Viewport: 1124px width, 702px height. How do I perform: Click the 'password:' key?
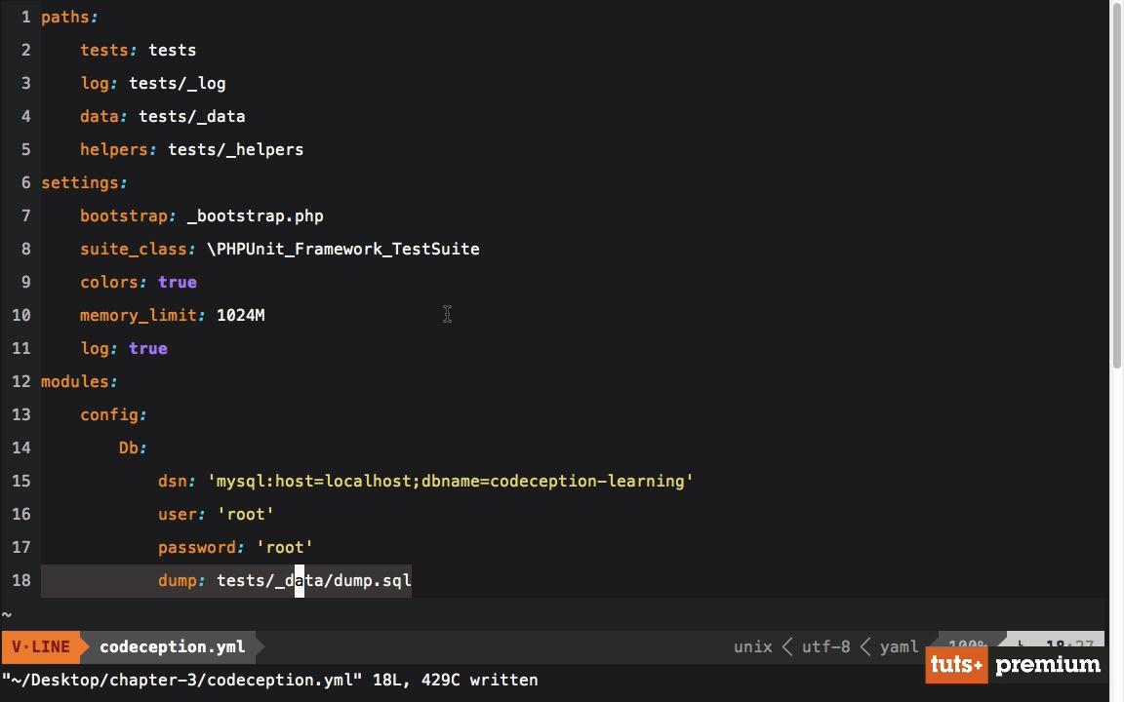(201, 547)
